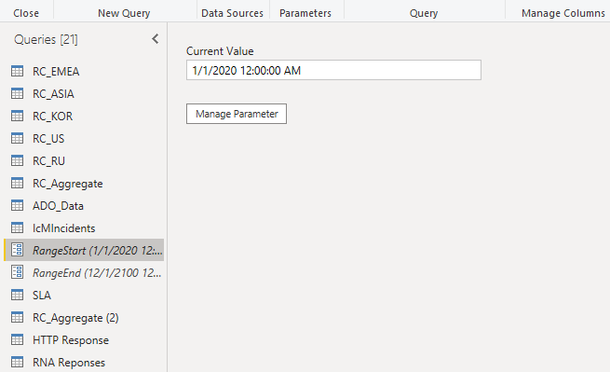Screen dimensions: 610x372
Task: Select the SLA query
Action: point(42,296)
